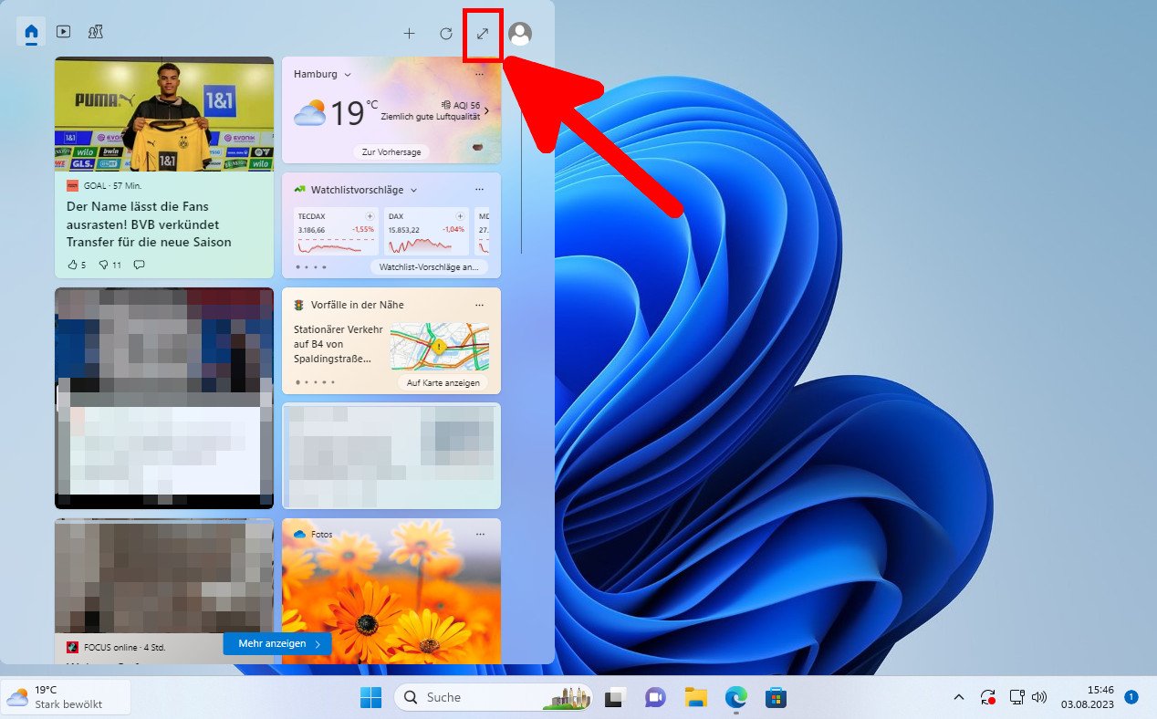Add TECDAX to your watchlist
Viewport: 1157px width, 719px height.
click(370, 216)
